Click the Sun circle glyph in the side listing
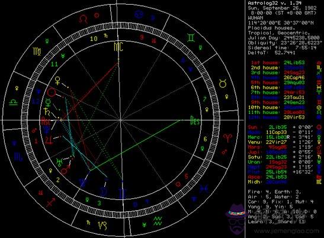 click(319, 127)
